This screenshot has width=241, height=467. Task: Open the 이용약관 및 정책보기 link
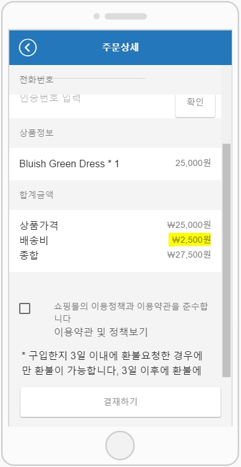pyautogui.click(x=101, y=332)
